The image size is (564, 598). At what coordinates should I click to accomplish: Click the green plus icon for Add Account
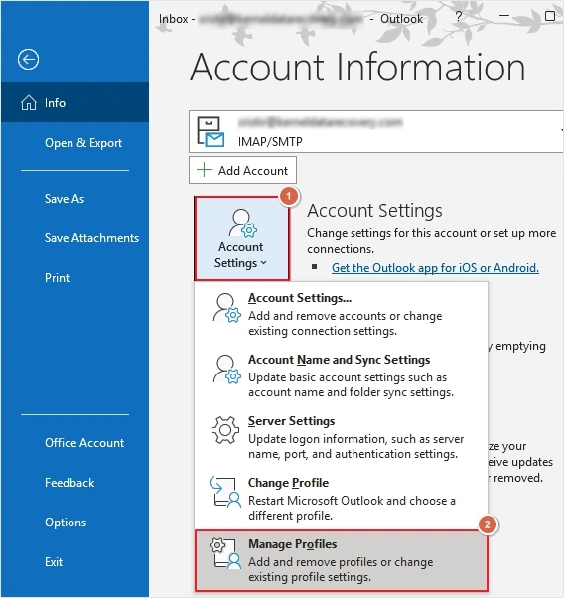pos(204,170)
